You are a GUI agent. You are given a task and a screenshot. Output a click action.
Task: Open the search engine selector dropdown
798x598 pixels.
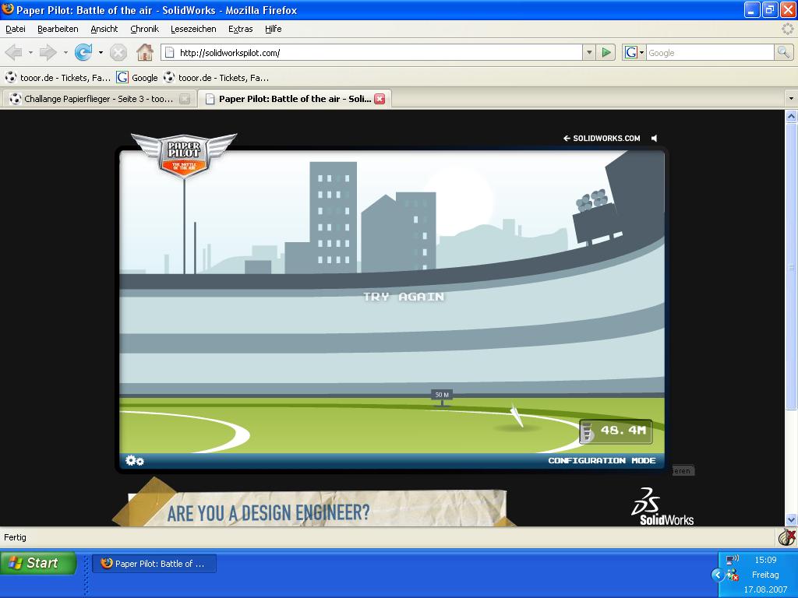(634, 52)
